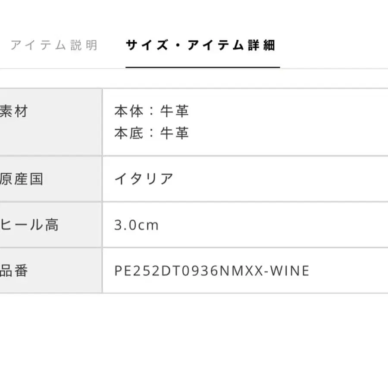Select the イタリア country value
This screenshot has height=388, width=388.
point(144,179)
